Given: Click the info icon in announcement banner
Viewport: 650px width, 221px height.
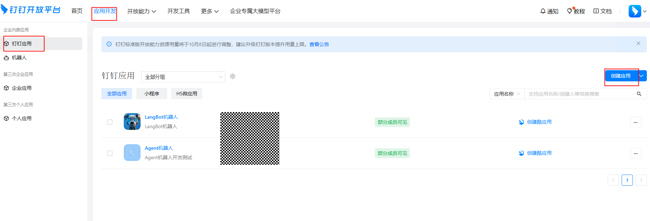Looking at the screenshot, I should (x=109, y=44).
